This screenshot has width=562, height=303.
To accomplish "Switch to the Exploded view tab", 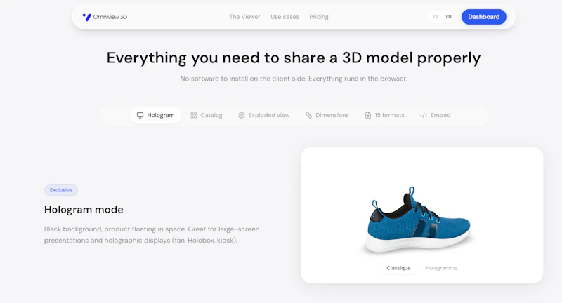I will 264,115.
